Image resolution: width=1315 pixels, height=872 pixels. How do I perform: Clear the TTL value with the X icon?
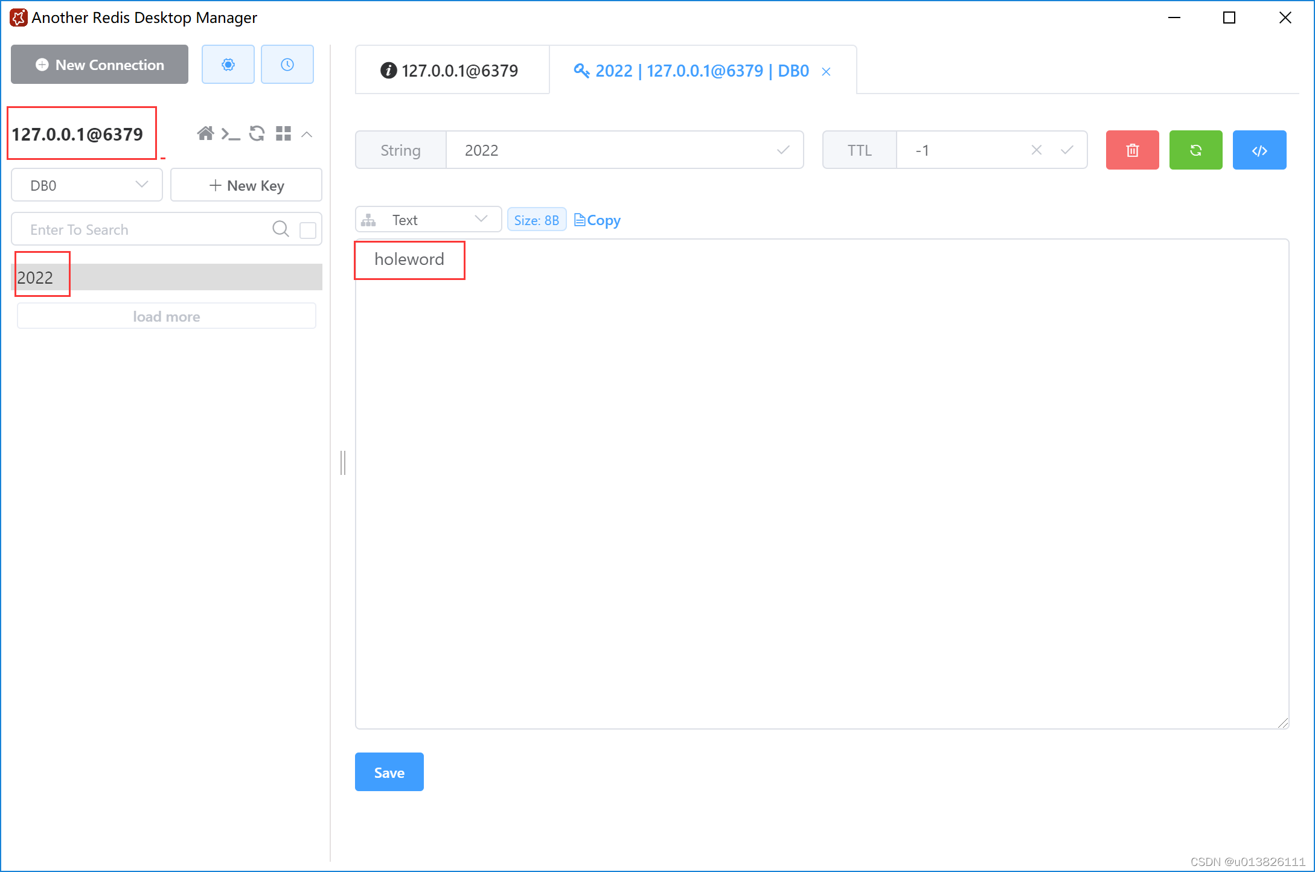(x=1036, y=150)
